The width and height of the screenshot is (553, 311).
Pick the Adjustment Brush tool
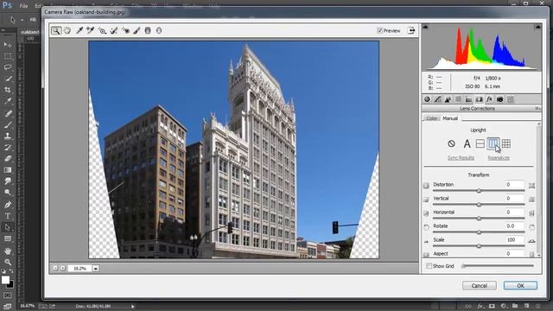click(137, 31)
